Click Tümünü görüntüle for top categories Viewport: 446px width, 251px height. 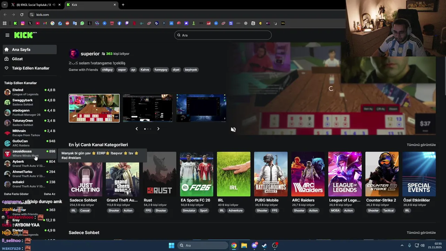[421, 145]
